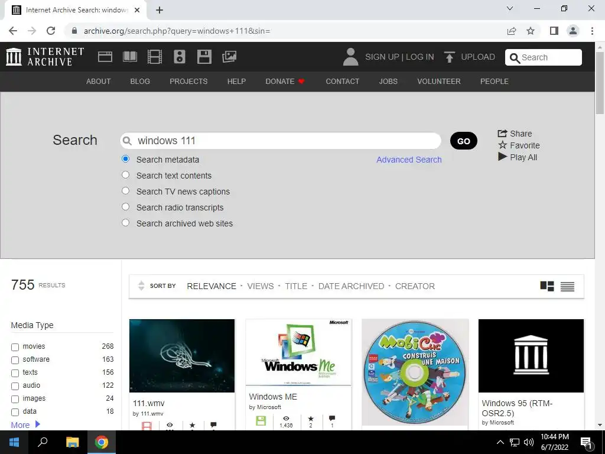The width and height of the screenshot is (605, 454).
Task: Click the GO search button
Action: [x=463, y=141]
